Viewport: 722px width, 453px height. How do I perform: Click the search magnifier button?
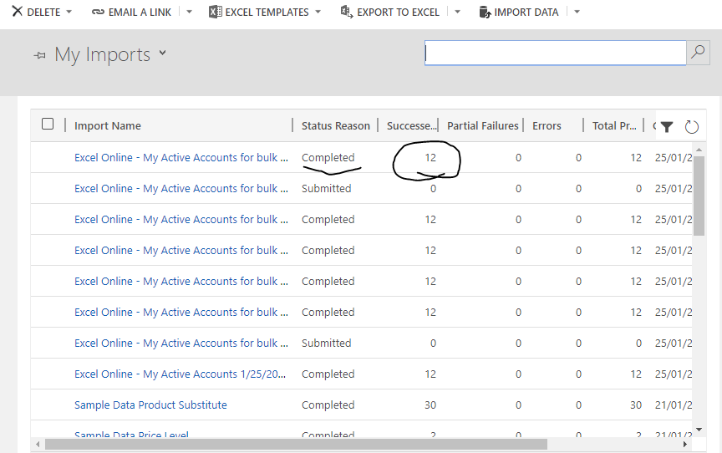(698, 53)
